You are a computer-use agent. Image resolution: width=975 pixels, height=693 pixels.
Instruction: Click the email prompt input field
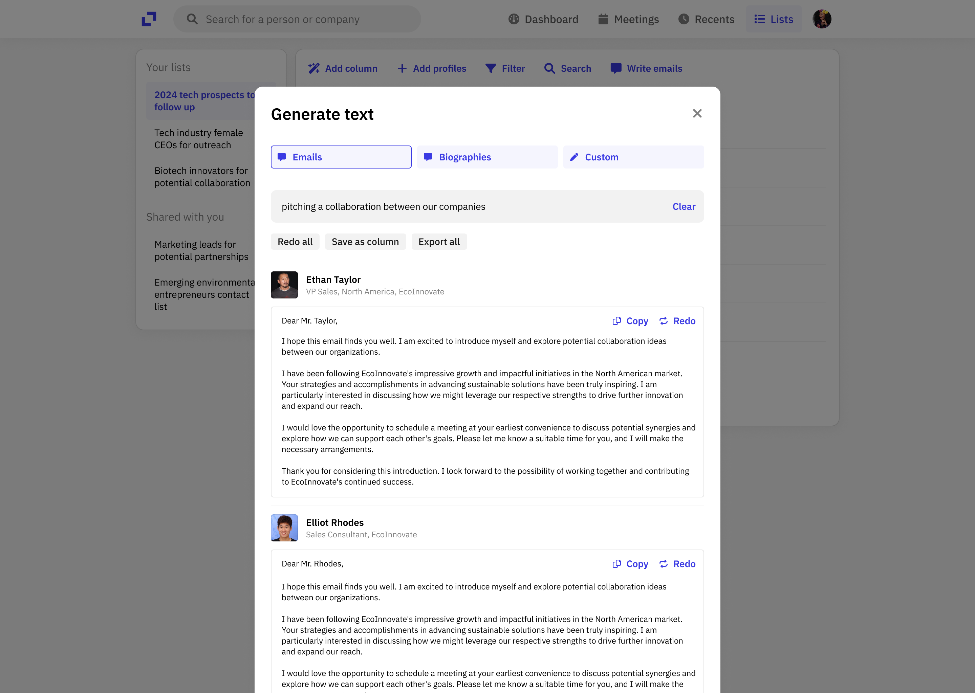click(470, 206)
